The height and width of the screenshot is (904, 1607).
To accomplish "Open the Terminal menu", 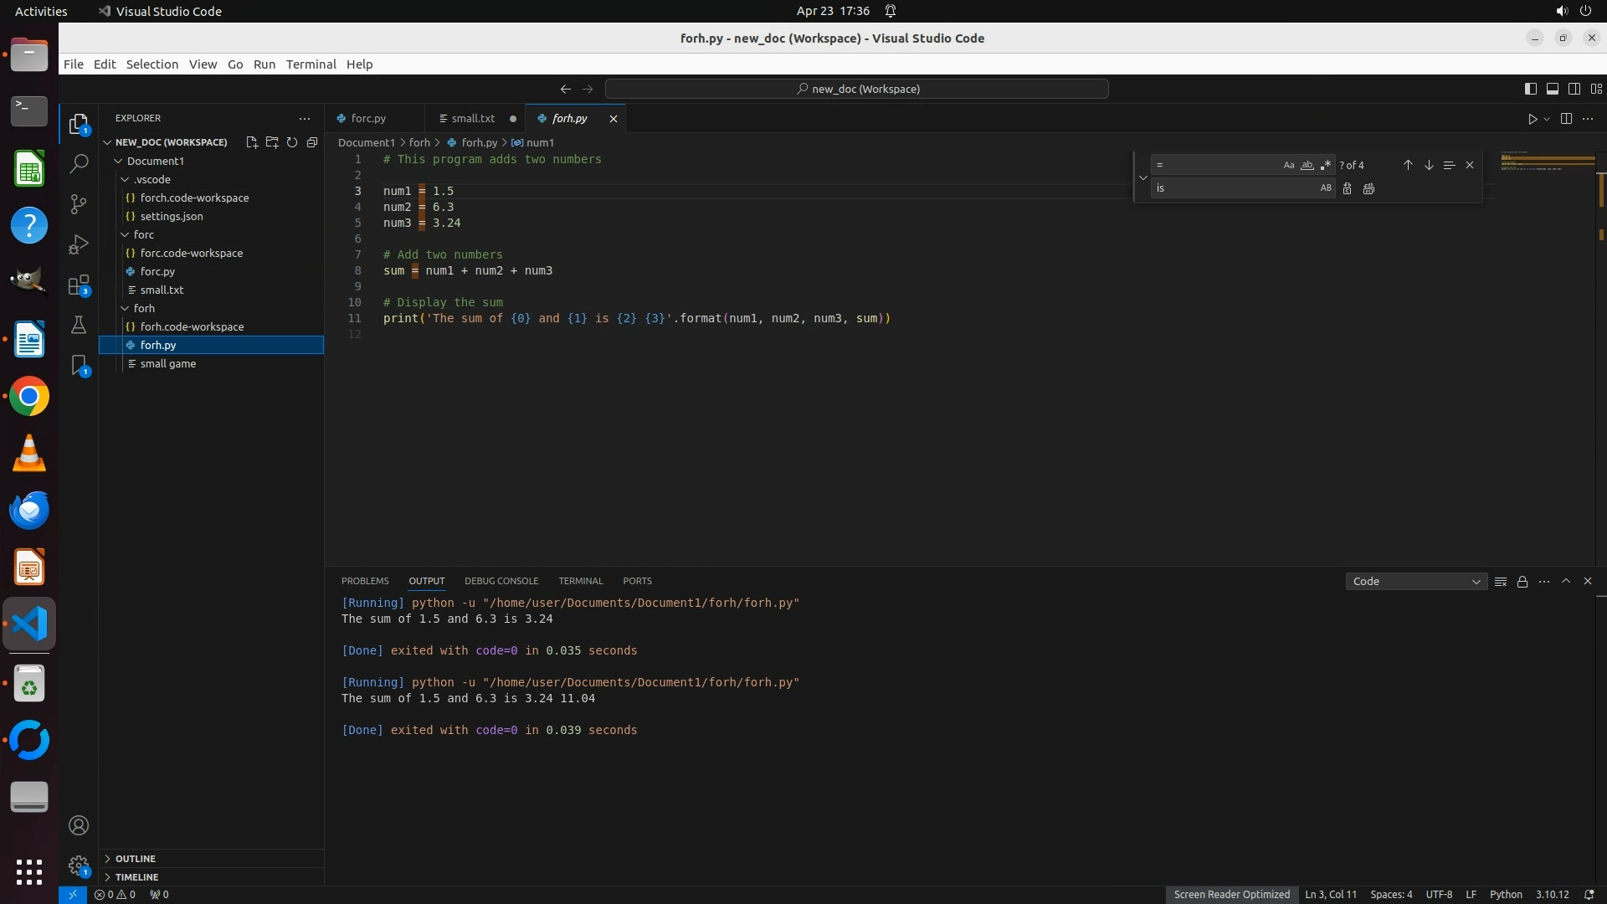I will [311, 64].
